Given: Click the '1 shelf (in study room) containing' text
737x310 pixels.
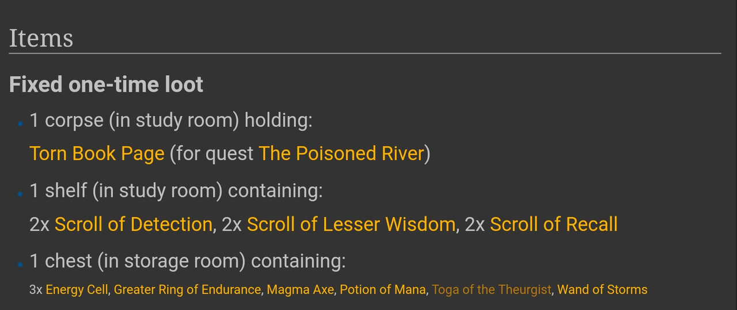Looking at the screenshot, I should pos(176,191).
